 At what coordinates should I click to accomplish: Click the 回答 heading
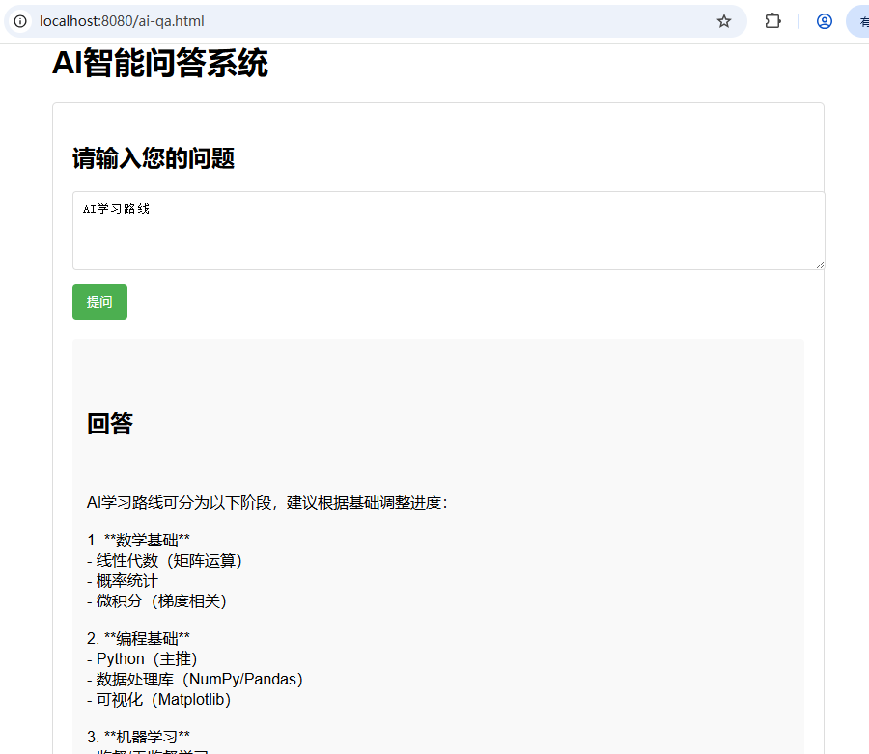[110, 424]
